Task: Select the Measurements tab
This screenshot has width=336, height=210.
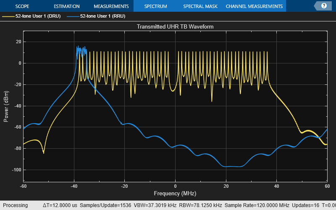Action: [111, 6]
